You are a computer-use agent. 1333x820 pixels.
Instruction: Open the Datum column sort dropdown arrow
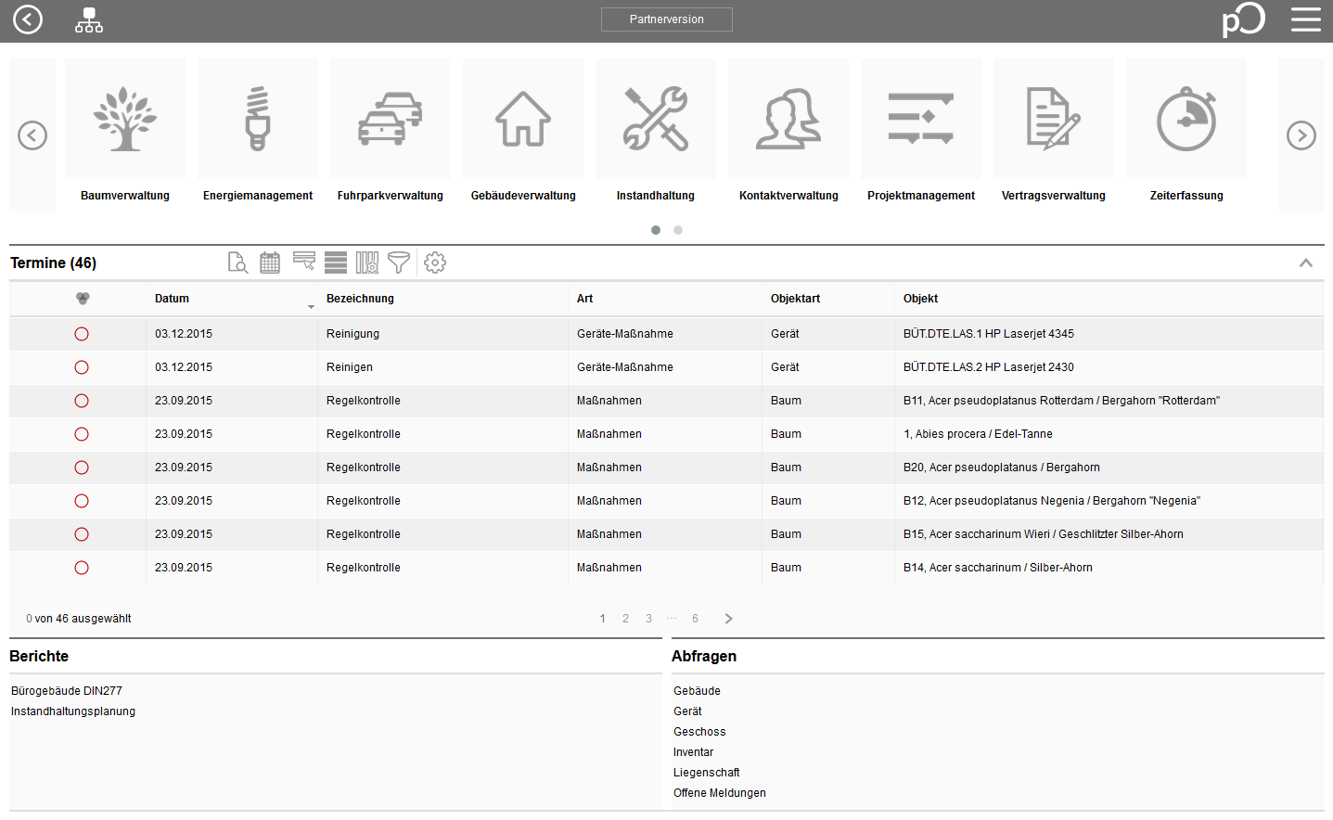click(x=311, y=307)
